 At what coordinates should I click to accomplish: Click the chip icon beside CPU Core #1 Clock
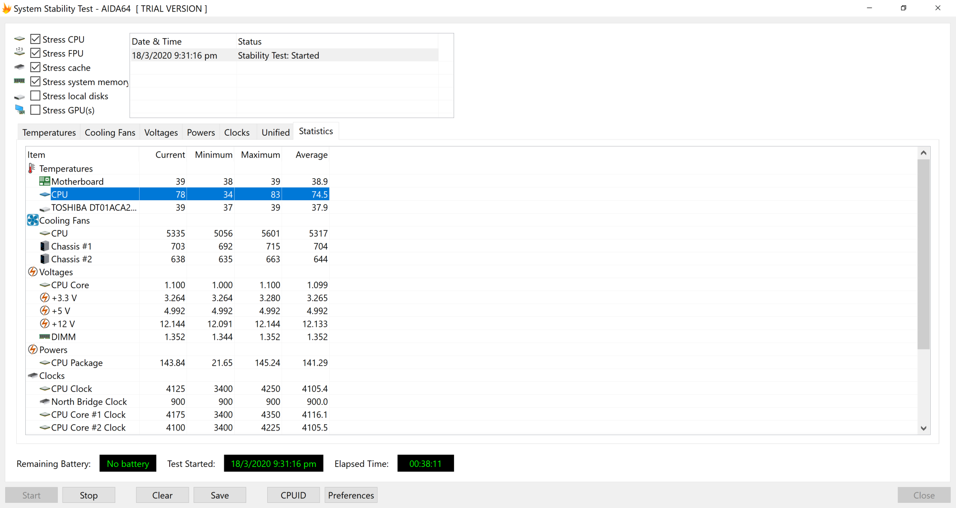pos(44,414)
